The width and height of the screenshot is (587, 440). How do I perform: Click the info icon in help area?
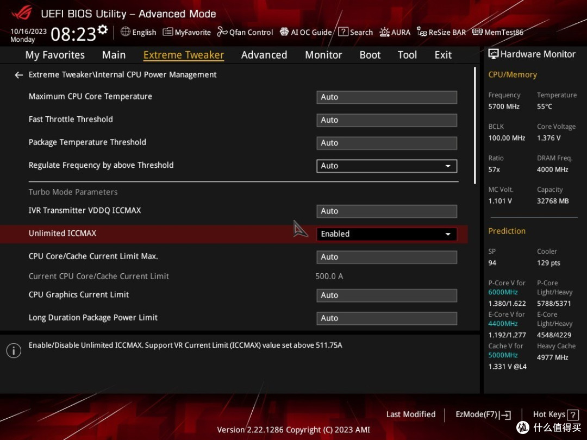click(14, 350)
